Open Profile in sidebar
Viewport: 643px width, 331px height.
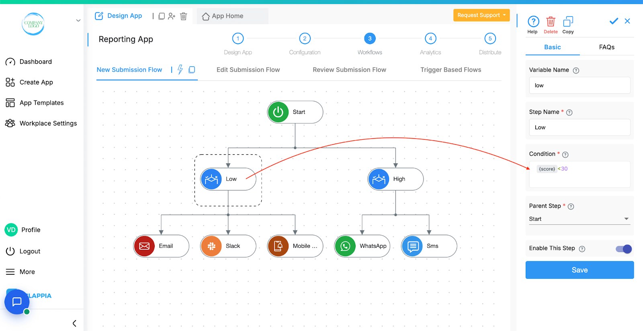tap(23, 230)
